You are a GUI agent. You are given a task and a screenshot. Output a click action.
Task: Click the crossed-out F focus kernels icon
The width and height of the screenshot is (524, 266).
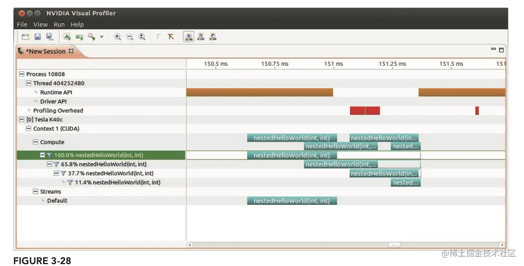click(171, 37)
